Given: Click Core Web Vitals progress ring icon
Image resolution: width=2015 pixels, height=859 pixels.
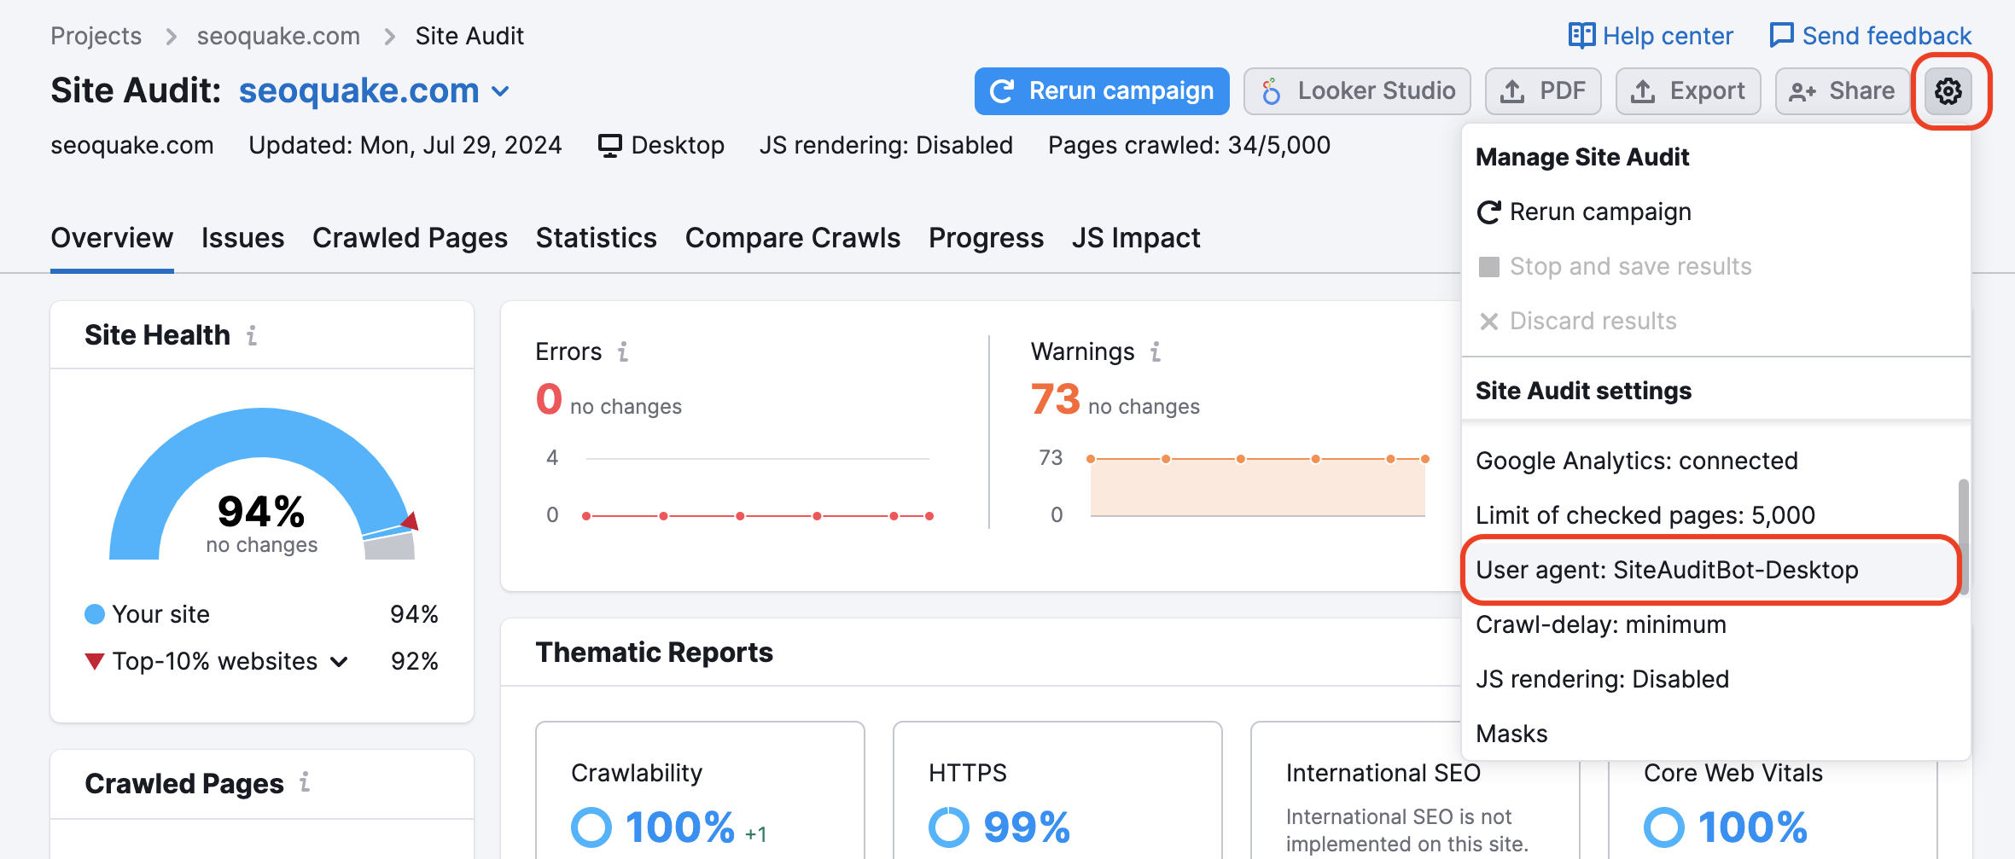Looking at the screenshot, I should pos(1664,827).
